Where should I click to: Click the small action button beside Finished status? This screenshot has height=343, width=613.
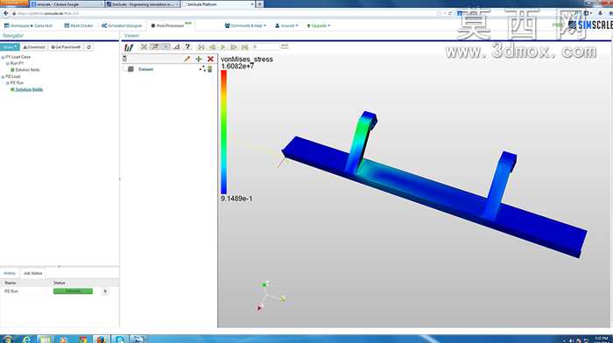click(105, 291)
